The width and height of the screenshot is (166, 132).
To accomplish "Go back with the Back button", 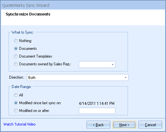I will point(98,125).
